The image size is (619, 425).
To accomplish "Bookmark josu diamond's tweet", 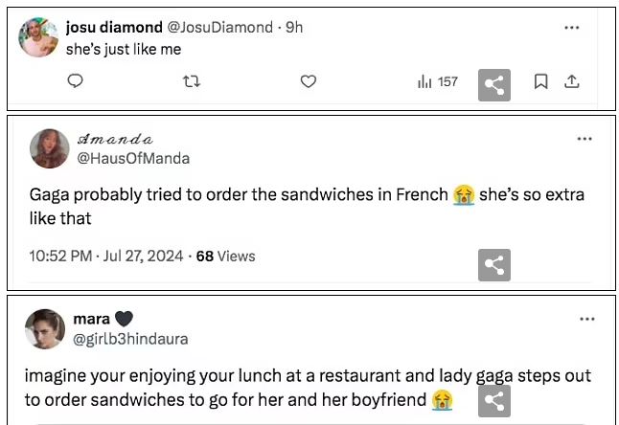I will click(540, 82).
